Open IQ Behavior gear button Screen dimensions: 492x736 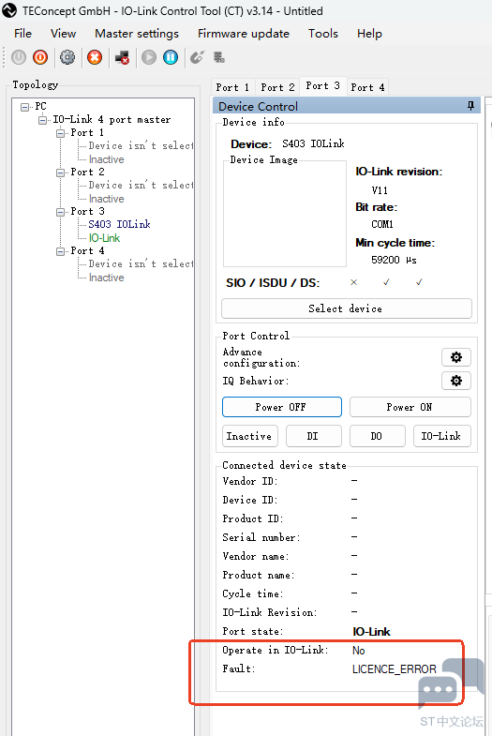[456, 381]
